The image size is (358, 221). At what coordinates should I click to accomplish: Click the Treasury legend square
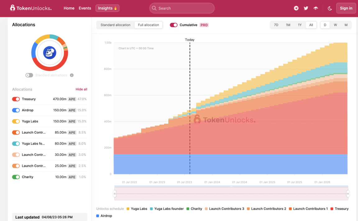coord(332,209)
